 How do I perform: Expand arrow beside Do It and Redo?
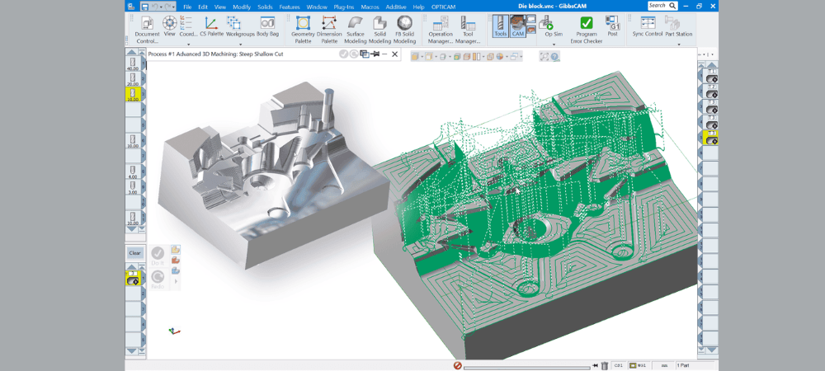click(x=176, y=283)
